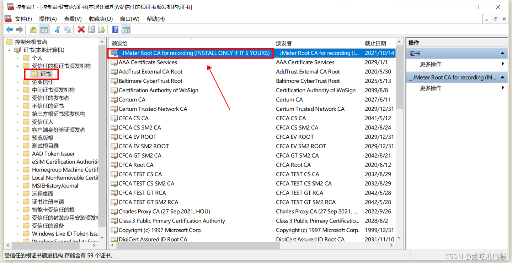This screenshot has width=512, height=263.
Task: Collapse the 受信任的根证书颁发机构 node
Action: (x=18, y=66)
